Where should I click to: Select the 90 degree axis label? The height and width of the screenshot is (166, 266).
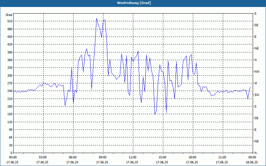click(x=11, y=130)
